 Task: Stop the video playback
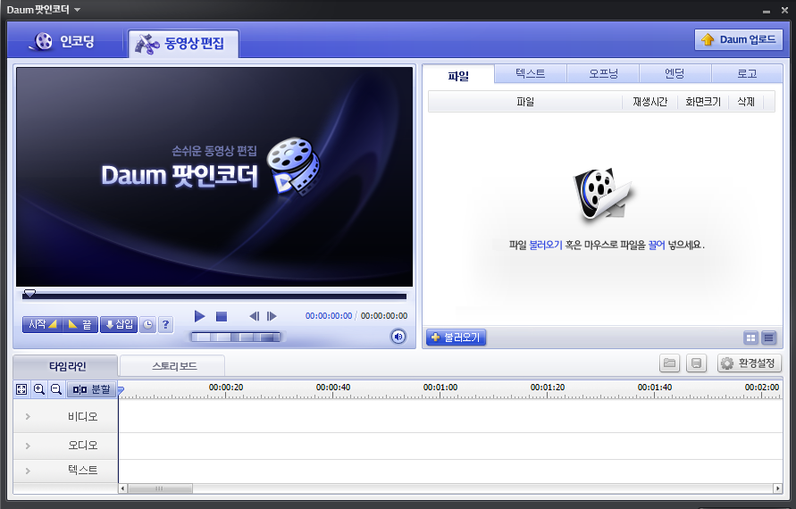coord(222,317)
